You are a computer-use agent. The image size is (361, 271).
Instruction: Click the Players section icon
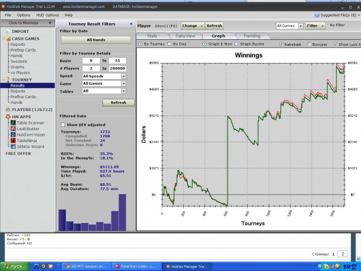(x=8, y=109)
